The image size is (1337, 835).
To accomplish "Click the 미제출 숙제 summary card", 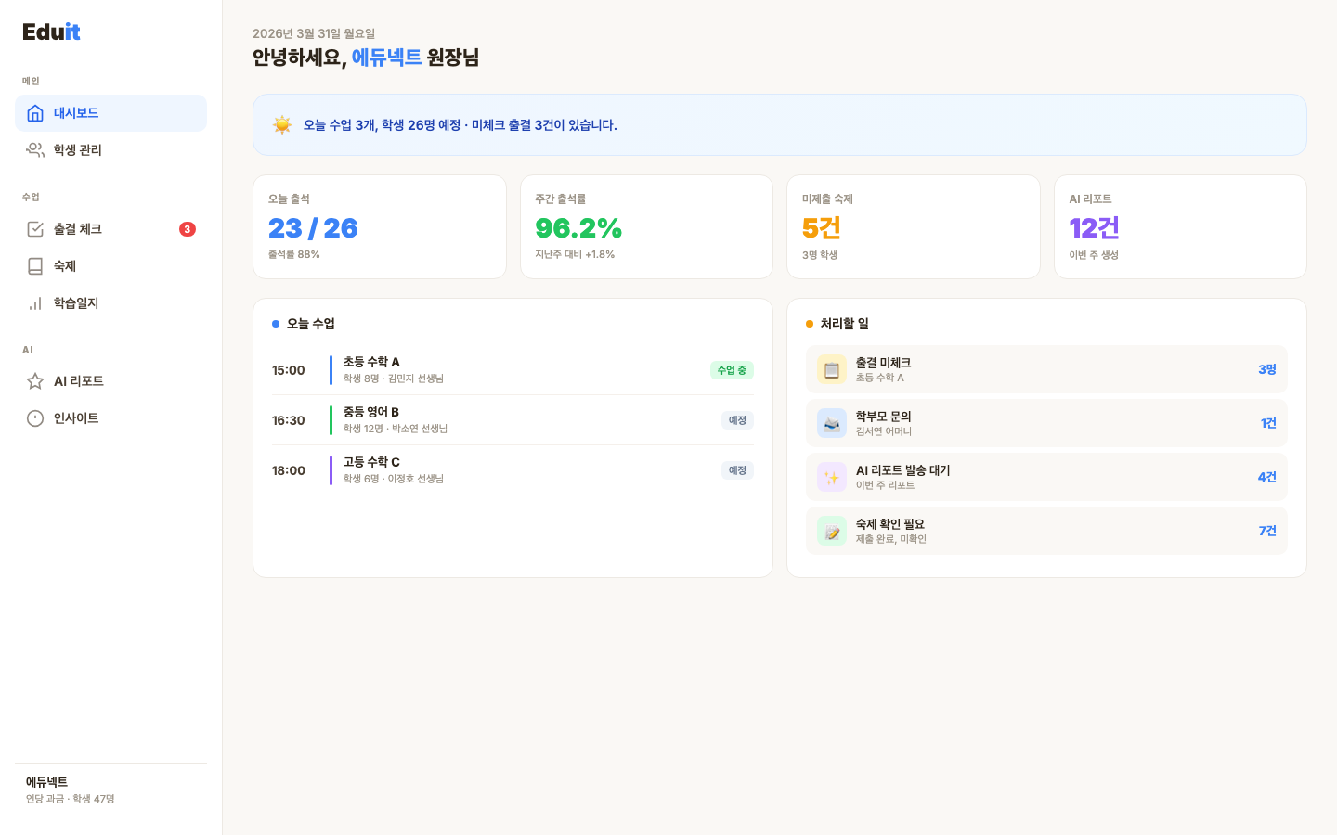I will [x=914, y=226].
